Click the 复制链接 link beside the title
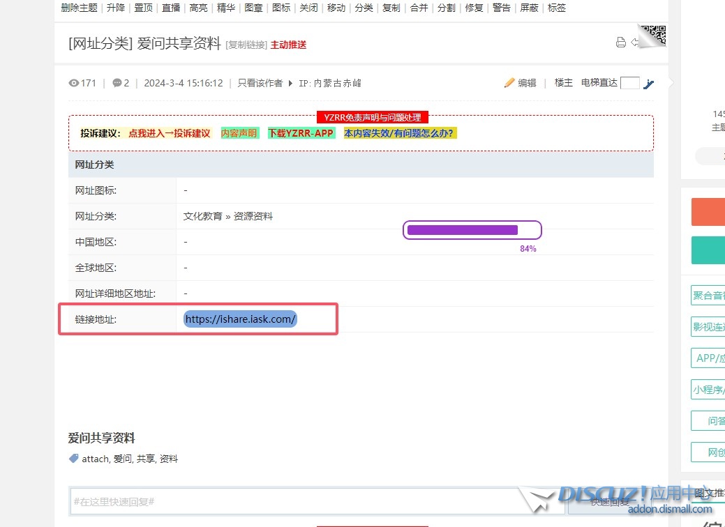Image resolution: width=725 pixels, height=527 pixels. 246,45
